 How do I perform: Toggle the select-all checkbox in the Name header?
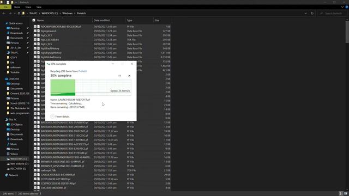pos(34,20)
